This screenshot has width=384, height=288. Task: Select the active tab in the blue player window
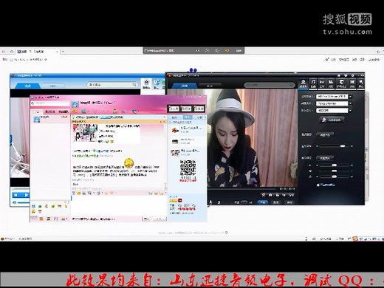coord(27,86)
